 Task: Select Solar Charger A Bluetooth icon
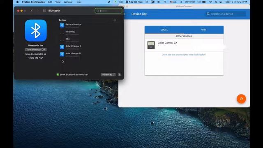pos(62,47)
